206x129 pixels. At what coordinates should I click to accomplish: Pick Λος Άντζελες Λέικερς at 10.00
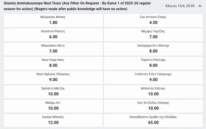pyautogui.click(x=153, y=106)
